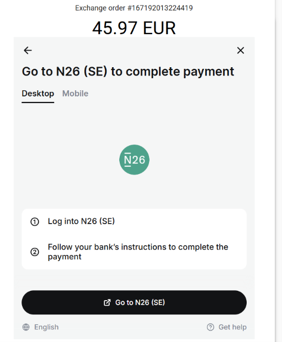Click the Go to N26 (SE) button

tap(134, 302)
